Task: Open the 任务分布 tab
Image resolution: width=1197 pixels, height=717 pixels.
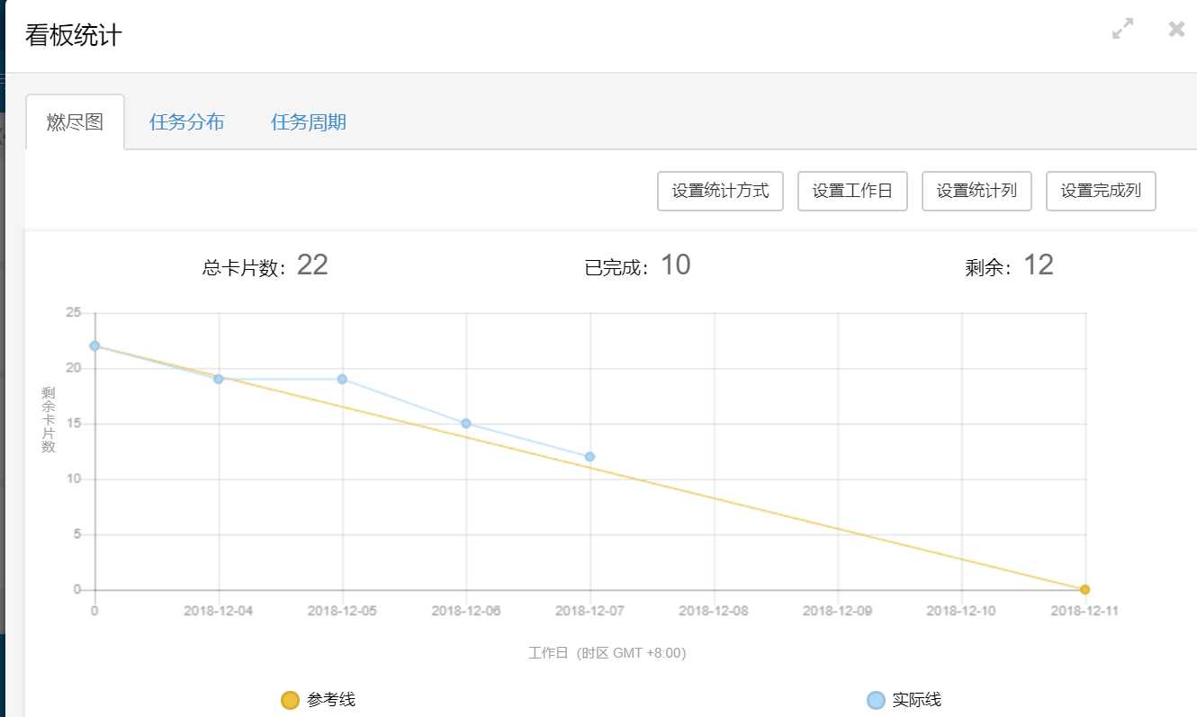Action: pyautogui.click(x=186, y=122)
